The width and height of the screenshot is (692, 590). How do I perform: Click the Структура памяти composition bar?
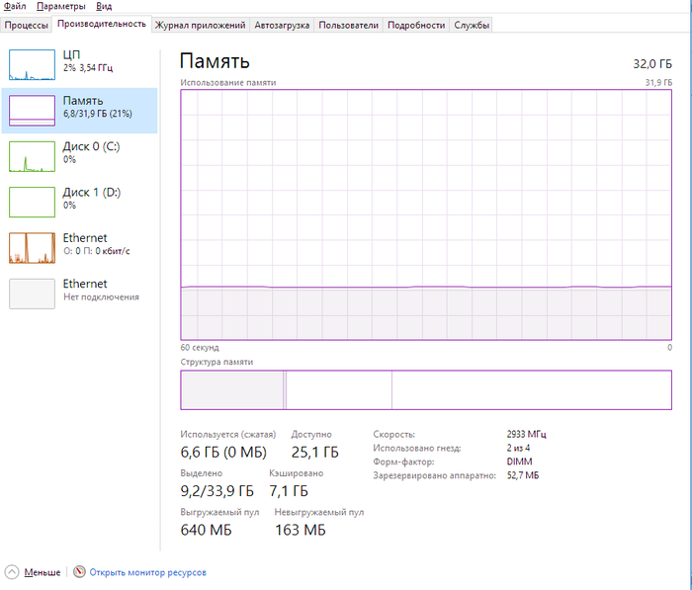pyautogui.click(x=425, y=389)
